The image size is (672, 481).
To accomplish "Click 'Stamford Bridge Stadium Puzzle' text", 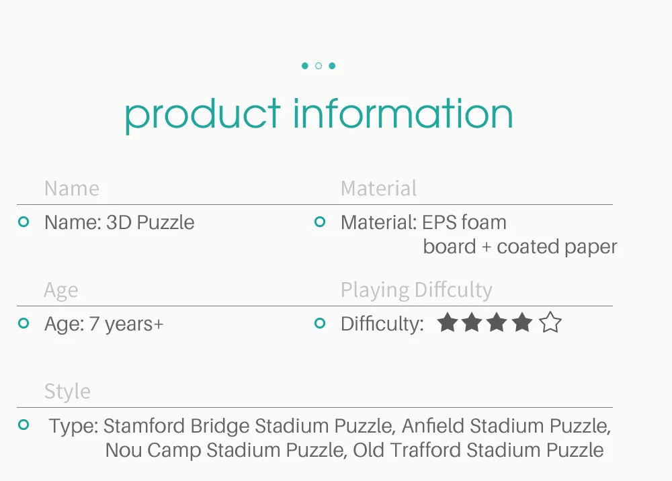I will (x=248, y=426).
